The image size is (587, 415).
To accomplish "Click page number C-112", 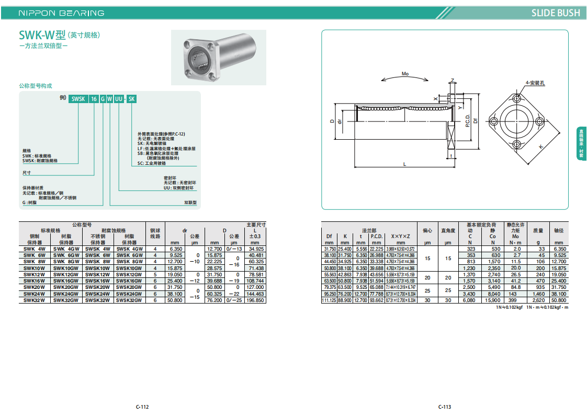I will pos(142,407).
